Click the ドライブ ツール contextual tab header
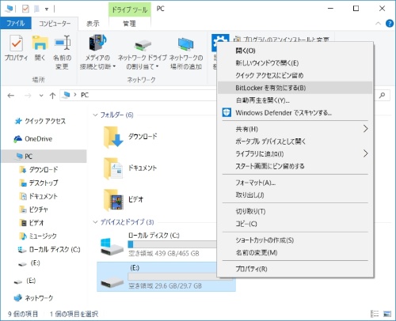The width and height of the screenshot is (396, 321). click(x=129, y=9)
